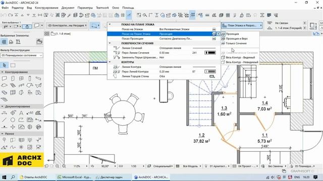Open the layer dropdown Конструкти...ны Несущие
Screen dimensions: 323x181
tap(67, 26)
